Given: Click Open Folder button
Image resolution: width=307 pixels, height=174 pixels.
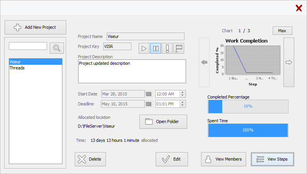Looking at the screenshot, I should click(163, 122).
